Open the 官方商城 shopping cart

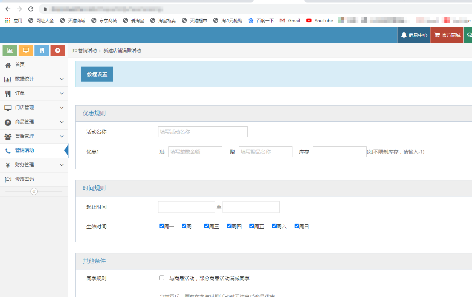(447, 35)
